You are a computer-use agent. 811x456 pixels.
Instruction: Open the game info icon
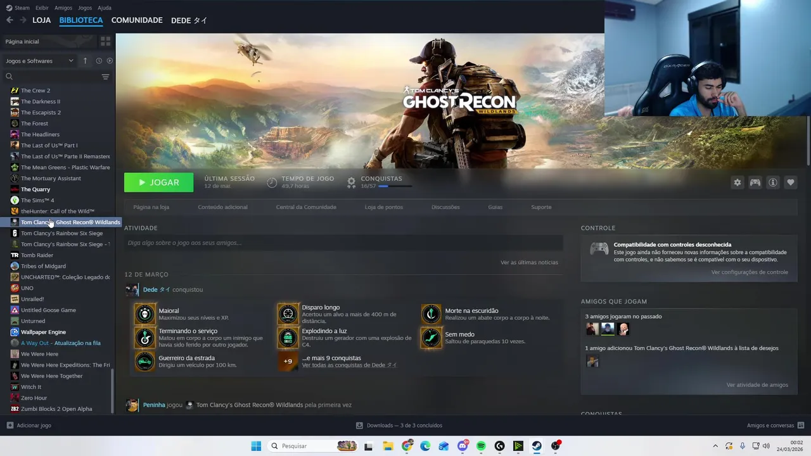[x=773, y=182]
